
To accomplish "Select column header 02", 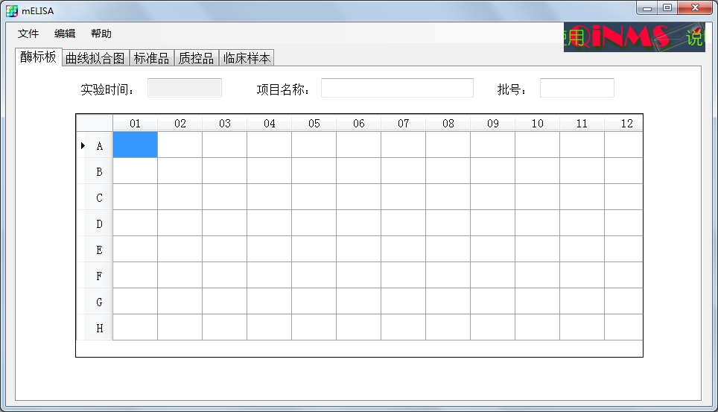I will (x=180, y=123).
